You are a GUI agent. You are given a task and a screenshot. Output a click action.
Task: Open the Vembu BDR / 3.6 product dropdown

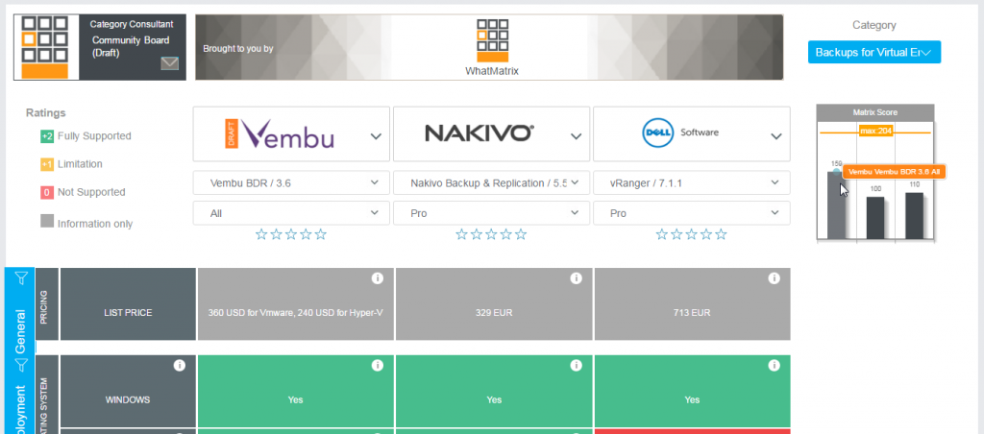pyautogui.click(x=291, y=183)
